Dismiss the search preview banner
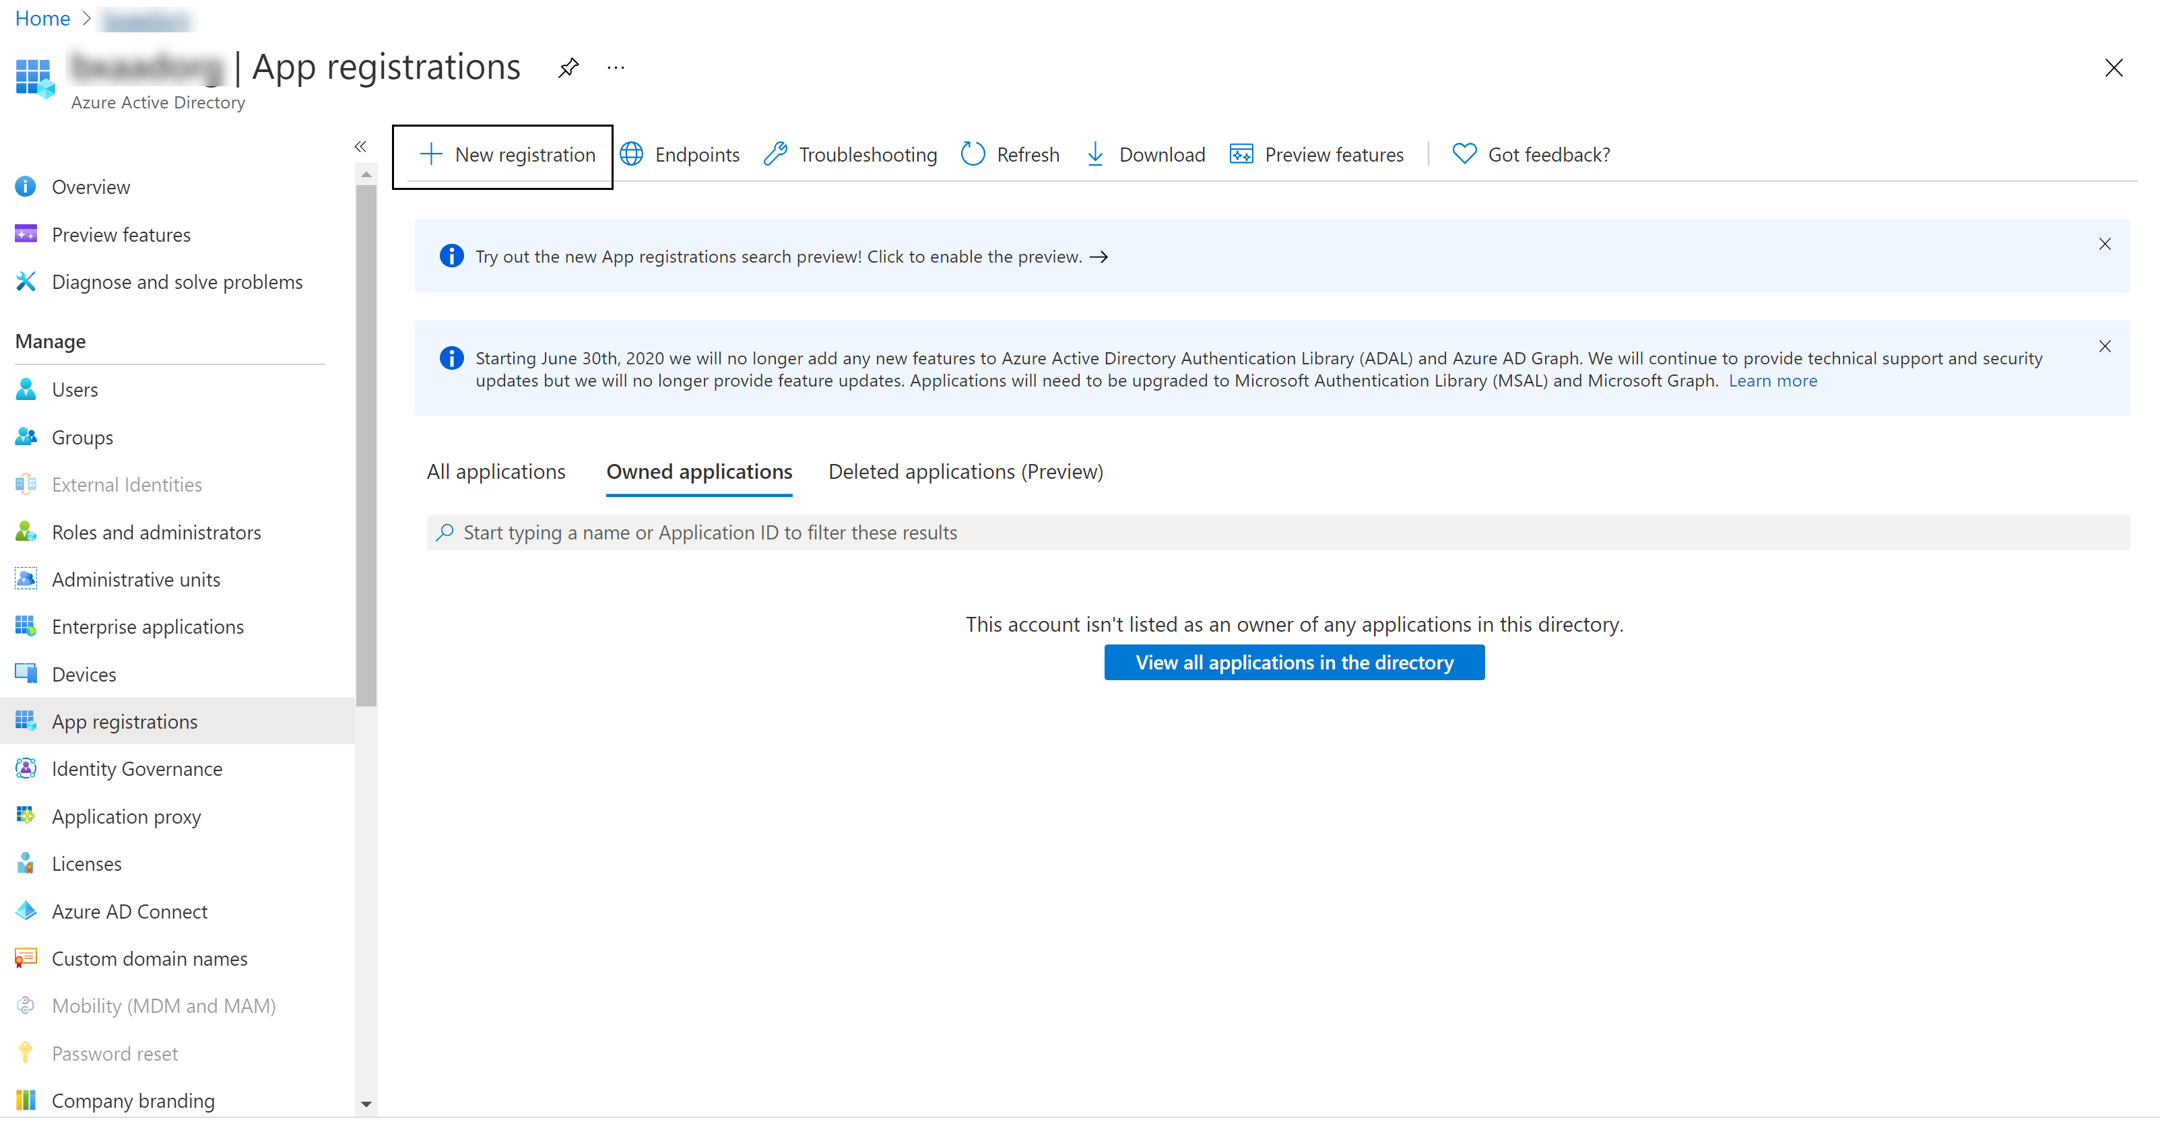Viewport: 2160px width, 1126px height. (2110, 243)
